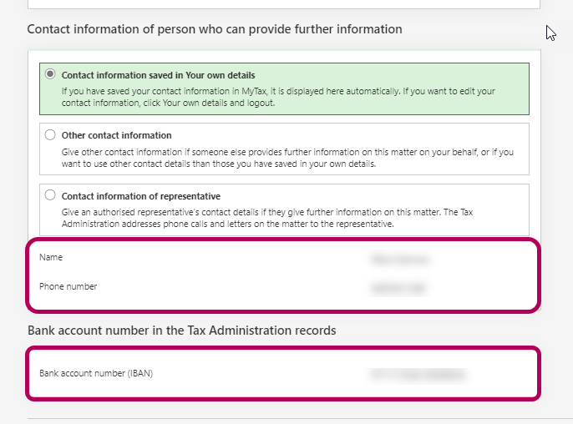Click the blurred phone number value
Screen dimensions: 573x424
click(x=398, y=288)
